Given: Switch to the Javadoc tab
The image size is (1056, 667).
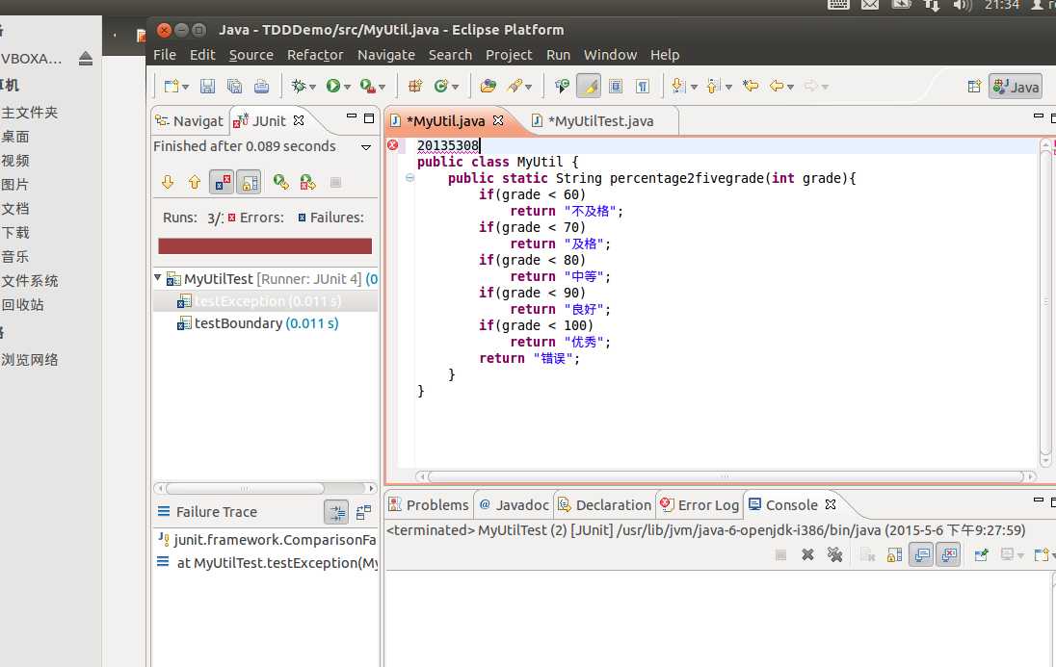Looking at the screenshot, I should pyautogui.click(x=514, y=505).
